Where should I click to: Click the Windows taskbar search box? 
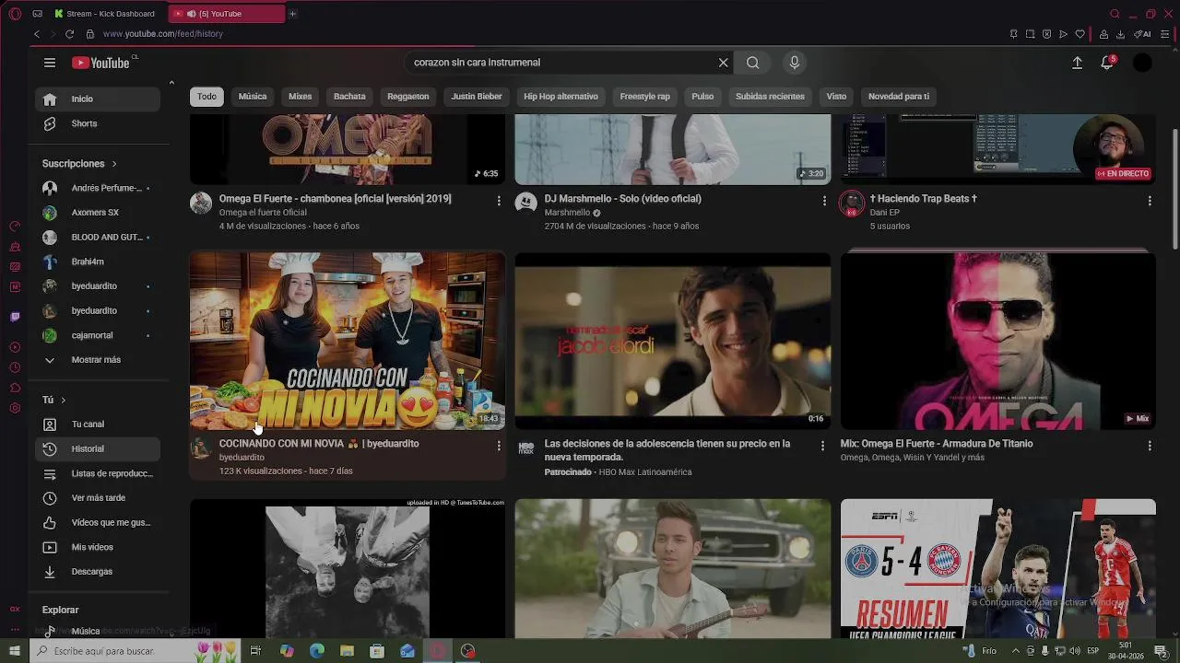point(135,651)
